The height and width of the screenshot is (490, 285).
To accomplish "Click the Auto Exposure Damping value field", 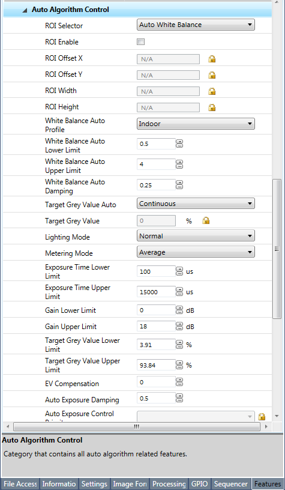I will pos(157,399).
